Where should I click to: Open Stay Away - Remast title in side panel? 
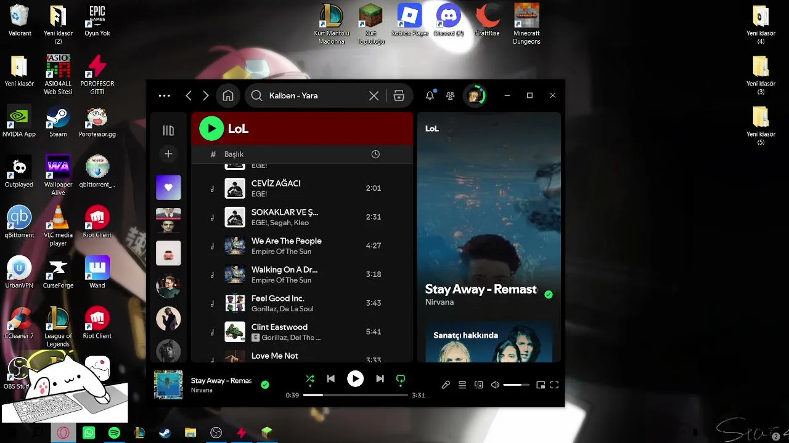[481, 289]
